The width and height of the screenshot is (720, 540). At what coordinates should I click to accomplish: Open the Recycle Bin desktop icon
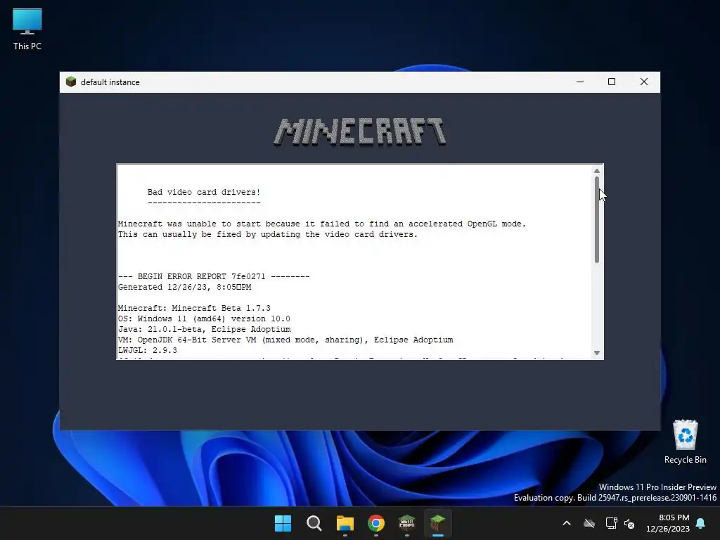tap(685, 442)
